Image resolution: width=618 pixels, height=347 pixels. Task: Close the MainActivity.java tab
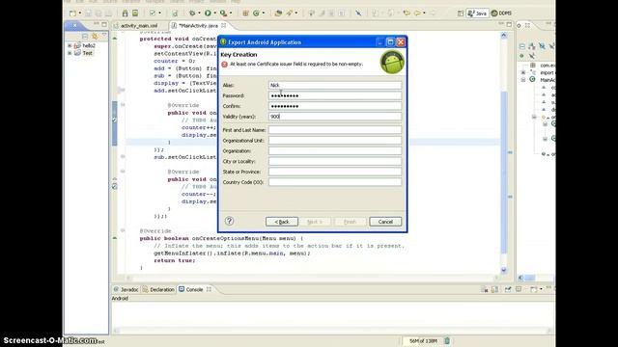224,26
